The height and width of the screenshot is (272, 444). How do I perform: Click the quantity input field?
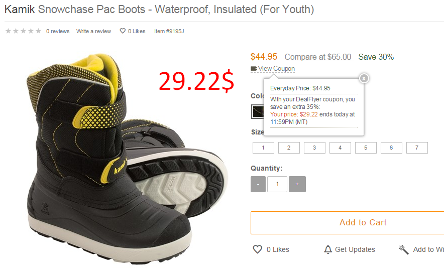[277, 184]
